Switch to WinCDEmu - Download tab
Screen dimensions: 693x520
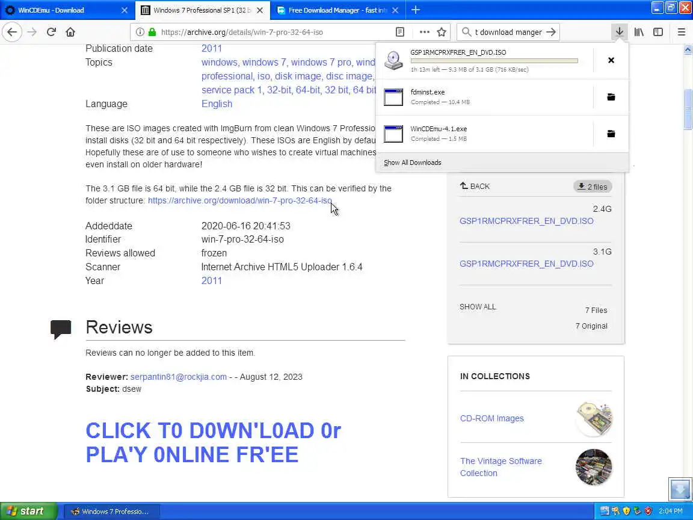pyautogui.click(x=67, y=10)
